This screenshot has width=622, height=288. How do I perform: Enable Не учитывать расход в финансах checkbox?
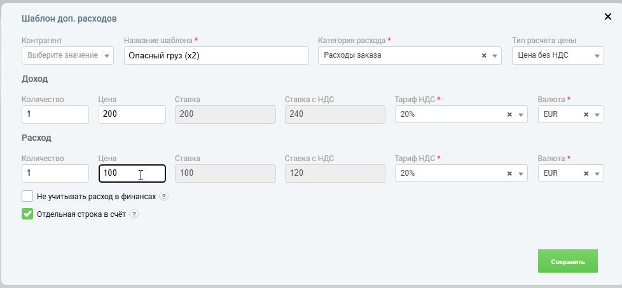pos(27,196)
